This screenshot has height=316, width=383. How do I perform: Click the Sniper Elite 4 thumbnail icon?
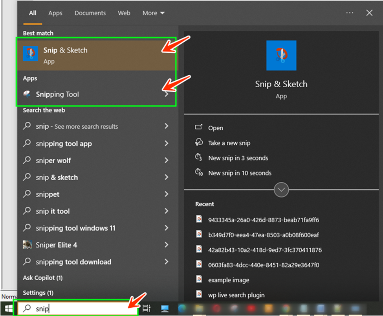pos(27,244)
